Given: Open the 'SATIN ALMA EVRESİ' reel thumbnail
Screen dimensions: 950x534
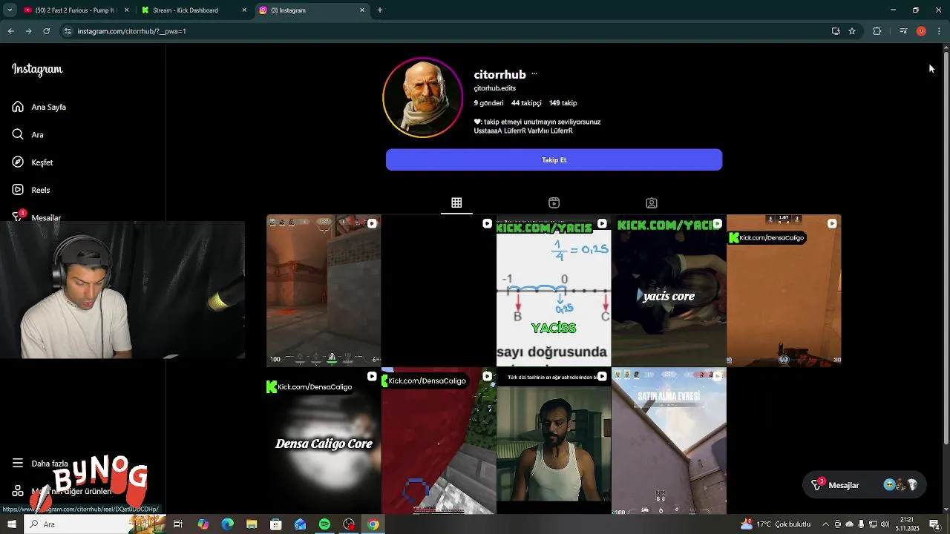Looking at the screenshot, I should tap(669, 442).
